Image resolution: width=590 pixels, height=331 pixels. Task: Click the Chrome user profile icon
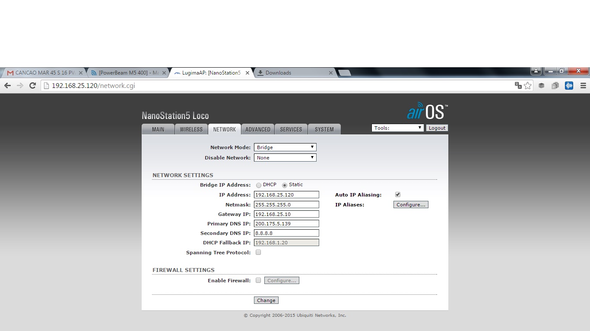[x=536, y=71]
